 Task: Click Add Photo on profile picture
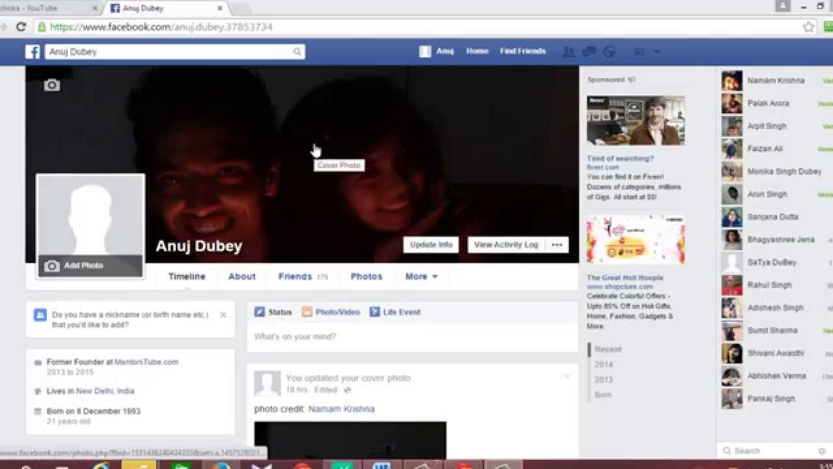click(x=90, y=266)
